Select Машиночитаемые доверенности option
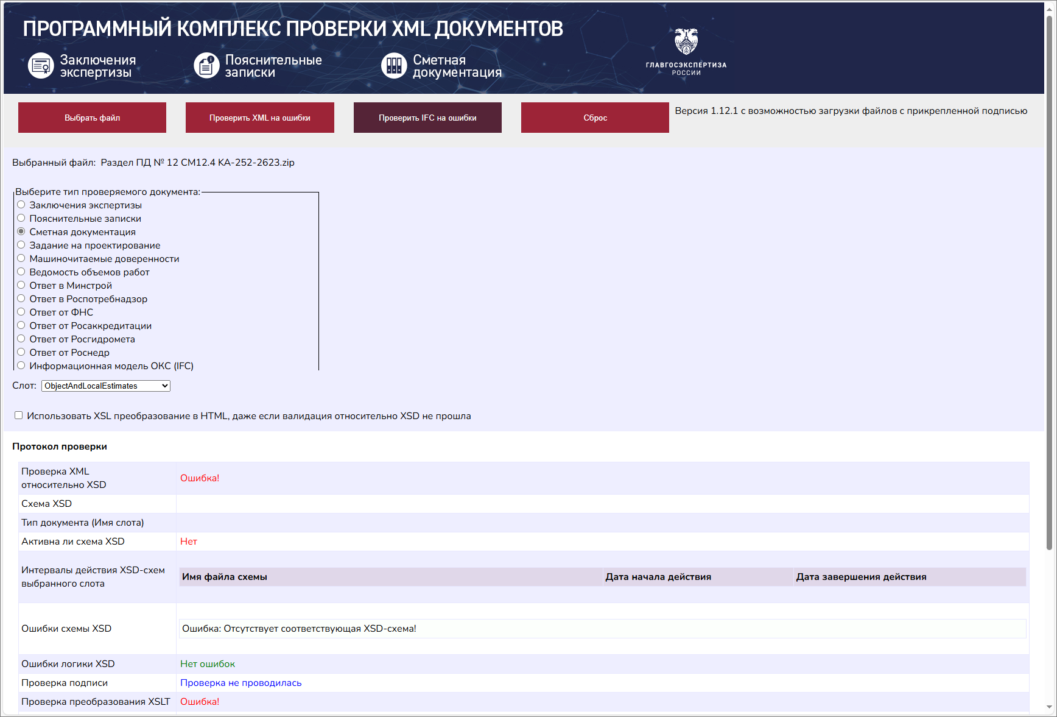Image resolution: width=1057 pixels, height=717 pixels. click(x=21, y=258)
